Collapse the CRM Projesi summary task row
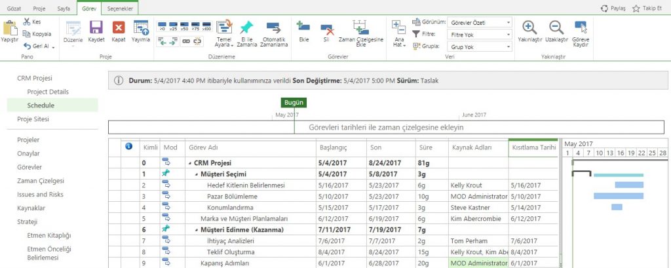Viewport: 671px width, 268px height. 190,163
